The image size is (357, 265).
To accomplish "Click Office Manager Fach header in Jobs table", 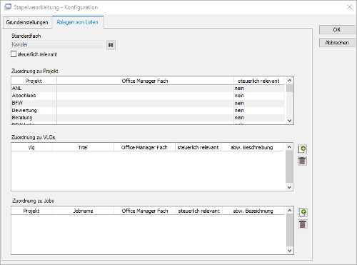I will point(145,211).
